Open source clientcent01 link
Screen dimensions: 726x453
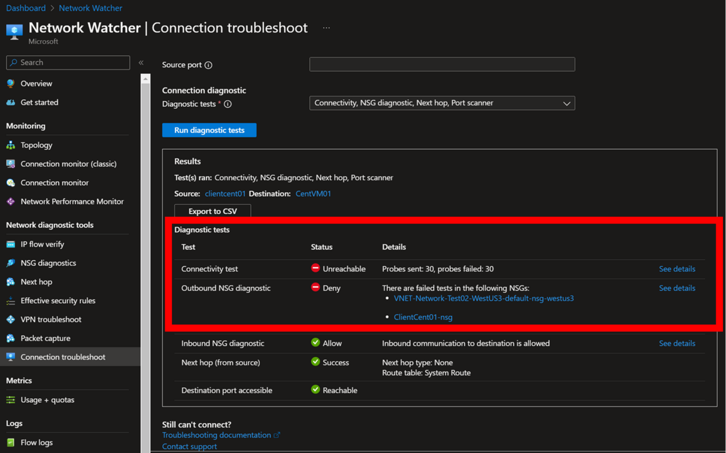(225, 194)
